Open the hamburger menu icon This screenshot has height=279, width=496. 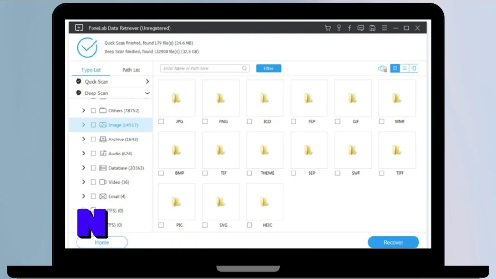pyautogui.click(x=384, y=28)
